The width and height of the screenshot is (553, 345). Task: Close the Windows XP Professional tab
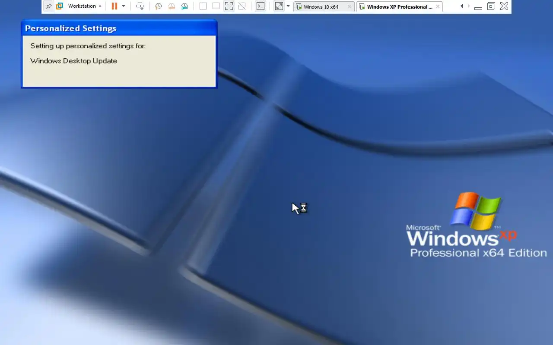pos(438,7)
